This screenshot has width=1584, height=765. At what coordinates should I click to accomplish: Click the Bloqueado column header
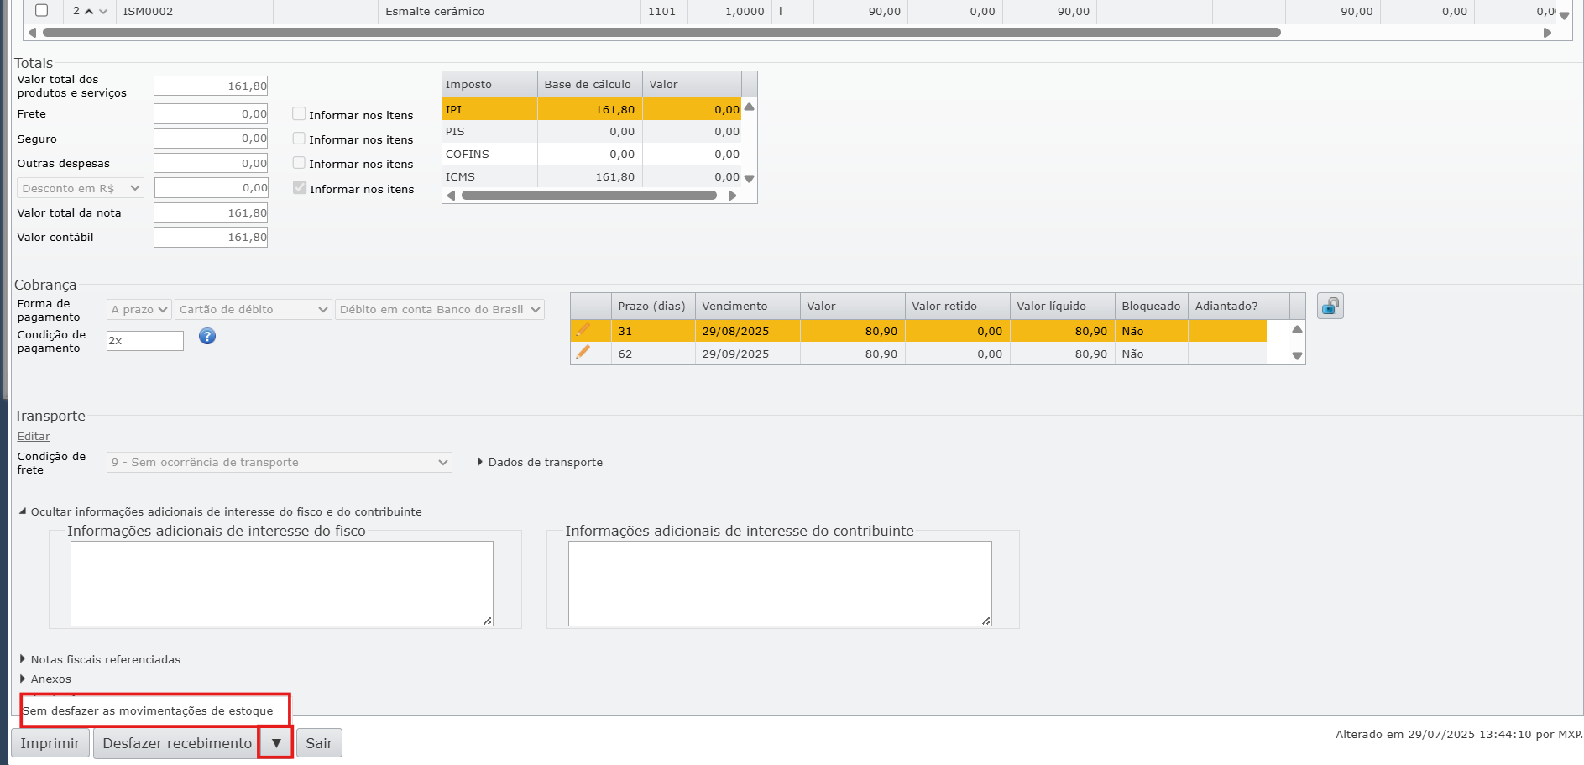(1152, 307)
